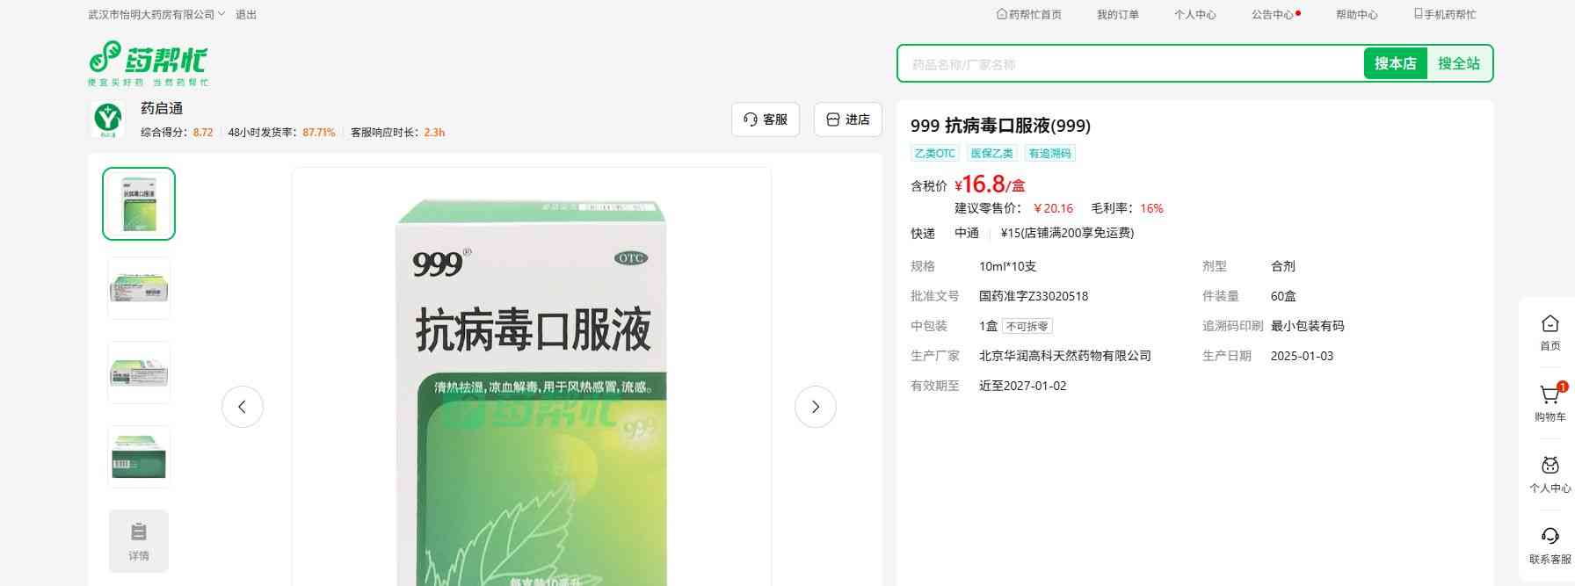
Task: Click the 药帮忙 logo
Action: [x=148, y=62]
